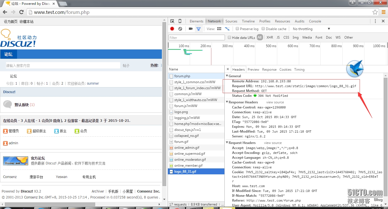Viewport: 388px width, 209px height.
Task: Filter requests by XHR type
Action: coord(270,37)
